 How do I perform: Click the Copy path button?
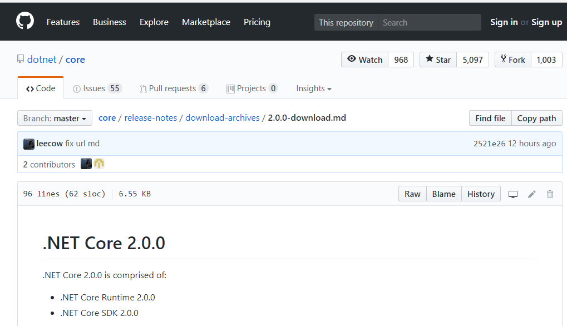[536, 118]
